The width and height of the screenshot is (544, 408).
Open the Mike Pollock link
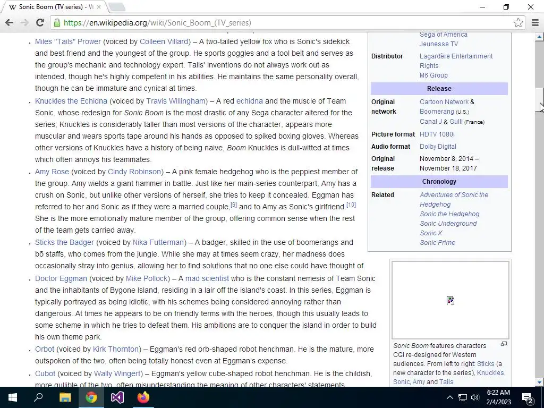pyautogui.click(x=147, y=278)
